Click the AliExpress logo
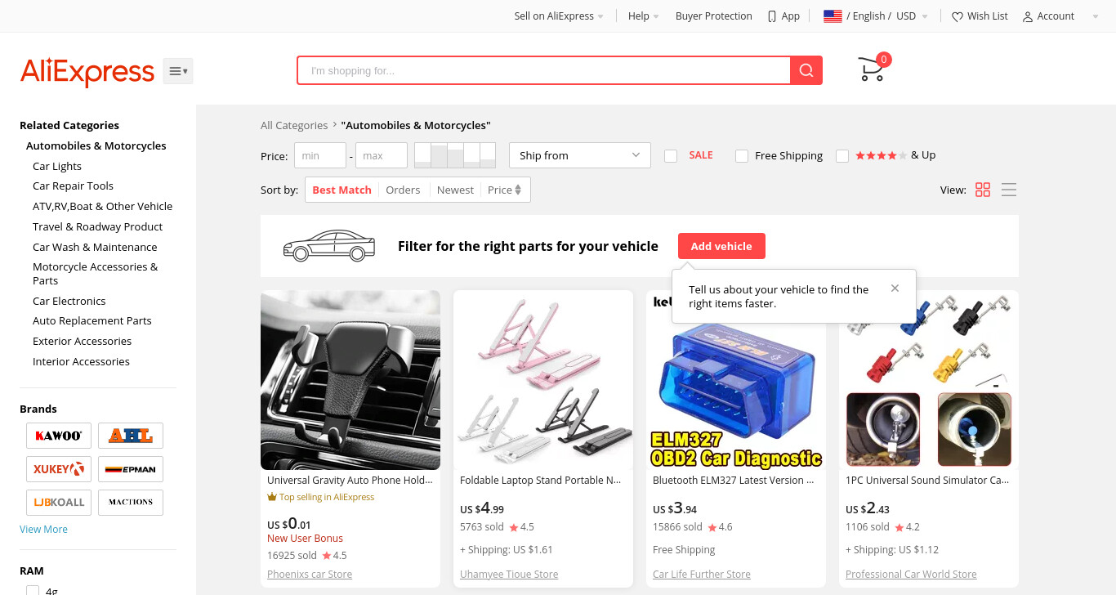1116x595 pixels. [x=87, y=72]
